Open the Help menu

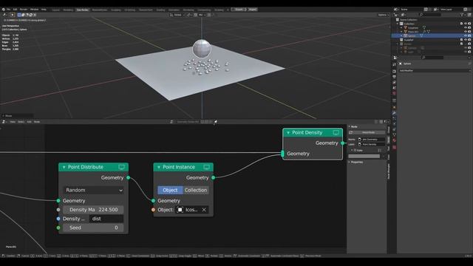(44, 10)
